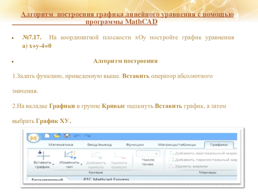Click the Добавить кривую icon
Screen dimensions: 258x193
97,155
